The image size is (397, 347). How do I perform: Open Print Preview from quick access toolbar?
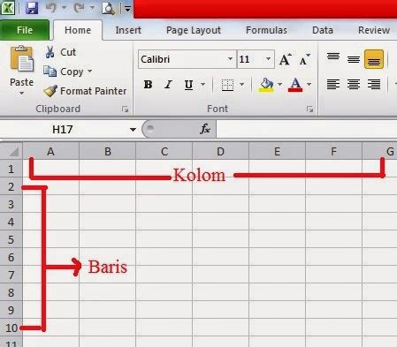108,8
